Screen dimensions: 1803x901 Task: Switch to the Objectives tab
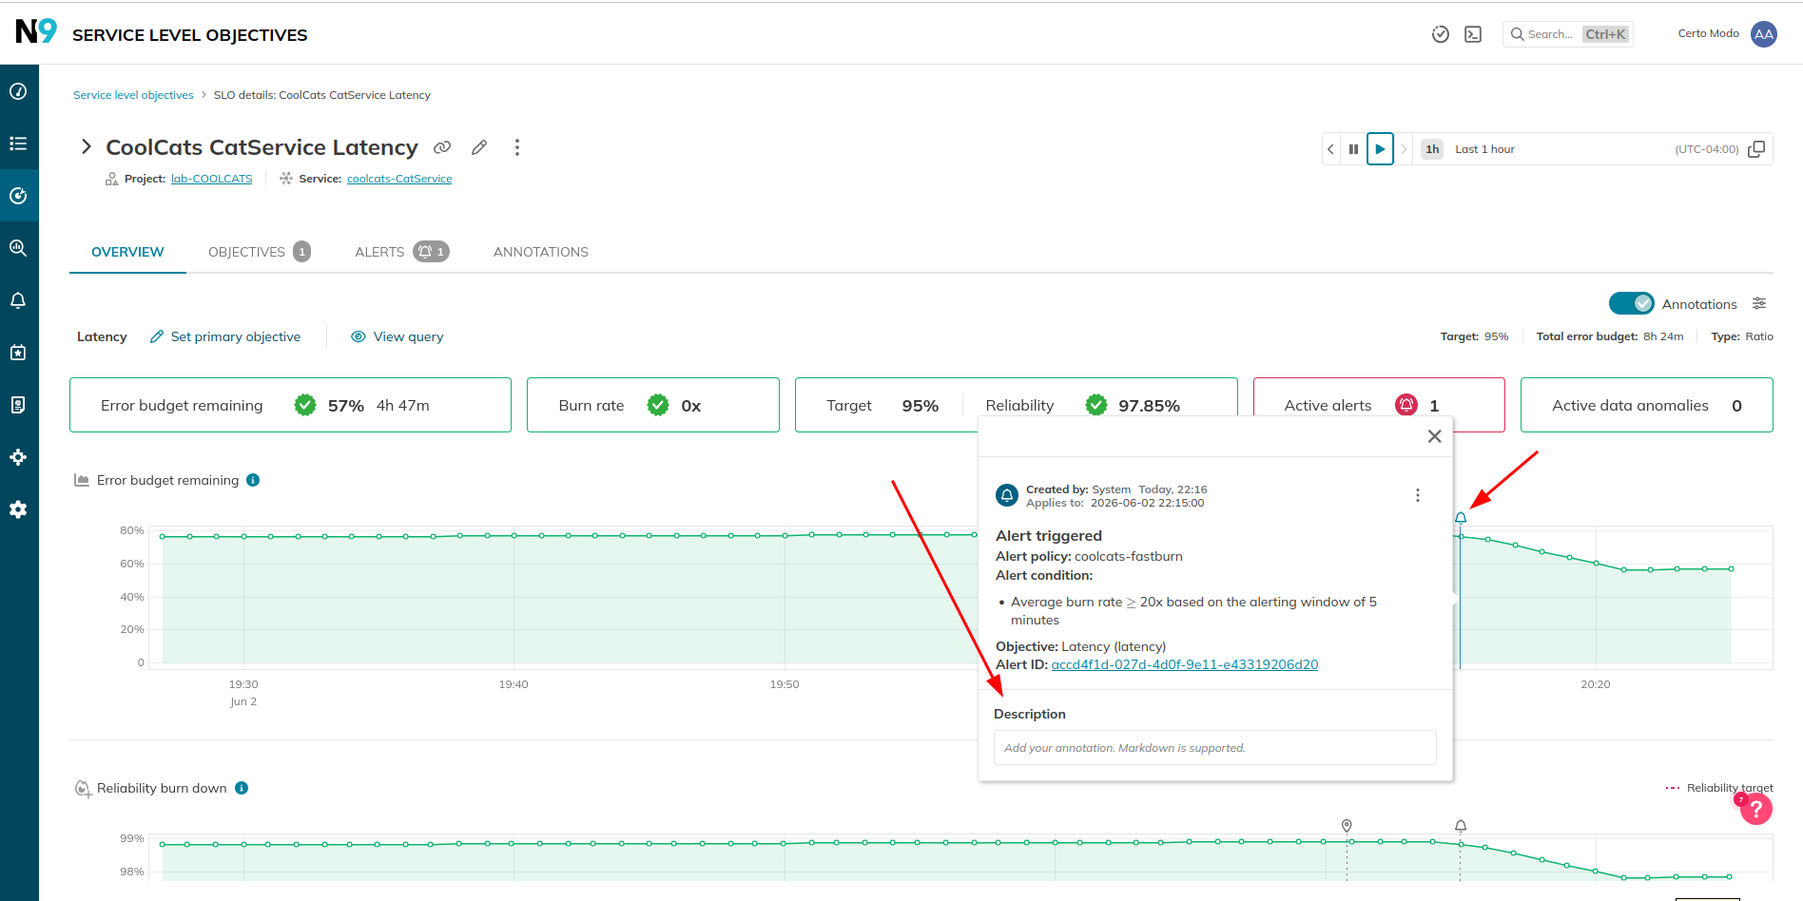click(x=259, y=252)
